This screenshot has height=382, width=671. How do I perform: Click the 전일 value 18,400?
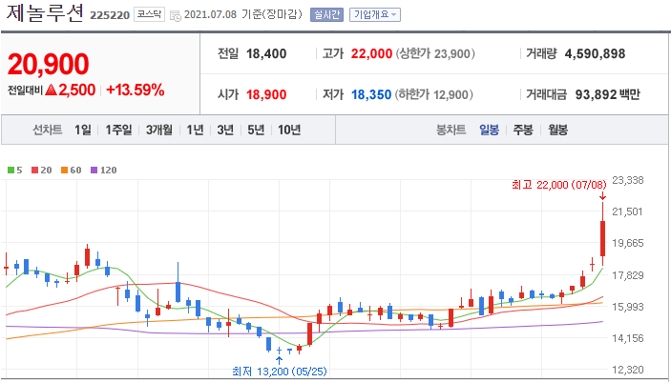tap(266, 54)
